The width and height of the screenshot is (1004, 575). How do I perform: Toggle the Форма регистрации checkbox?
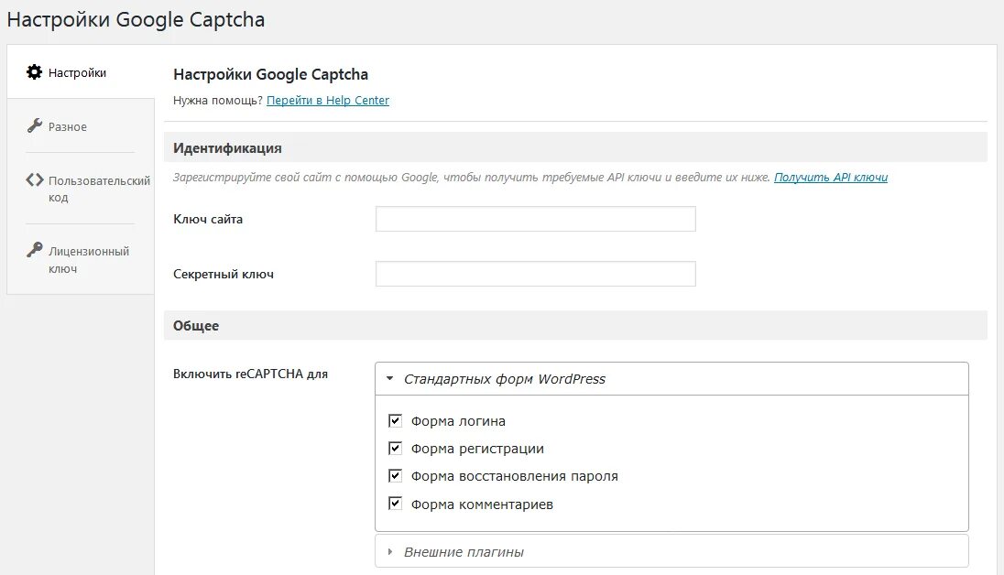[396, 449]
